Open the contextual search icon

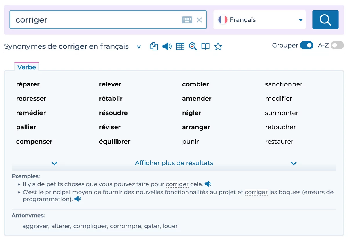tap(193, 46)
